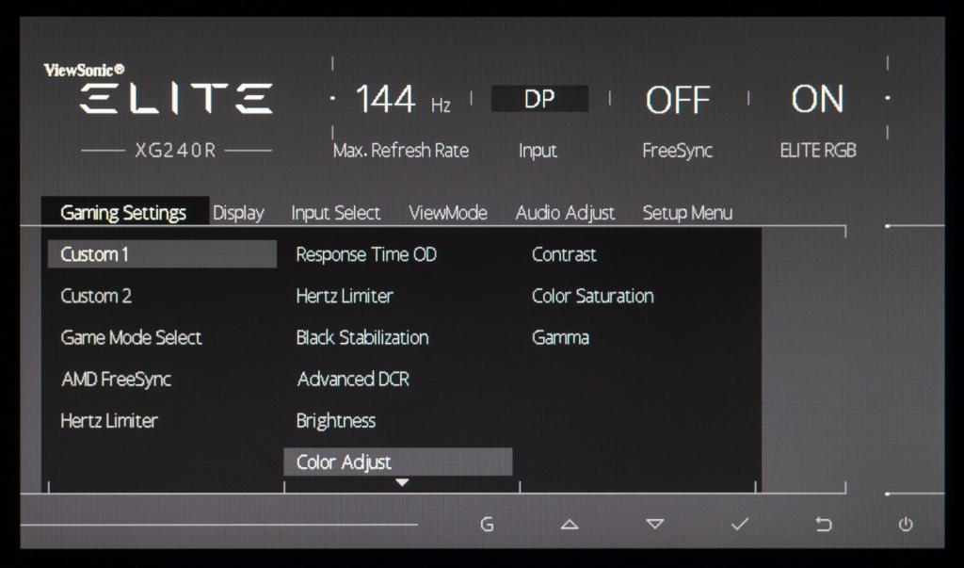
Task: Click the power icon
Action: [906, 525]
